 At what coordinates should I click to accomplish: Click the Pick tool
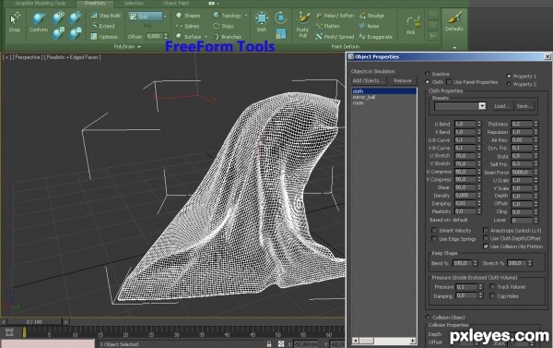[412, 24]
